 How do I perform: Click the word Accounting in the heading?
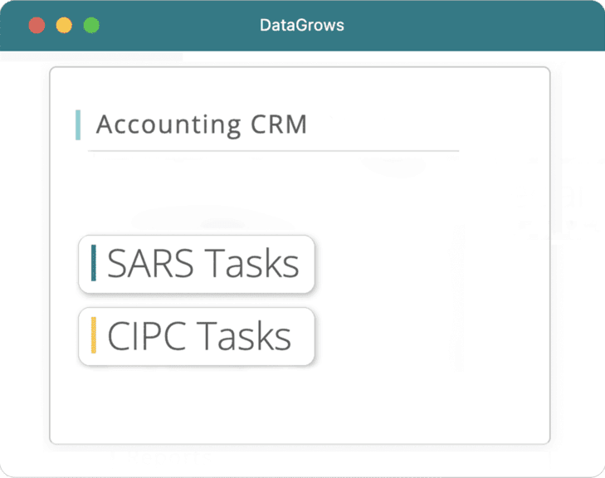coord(168,124)
